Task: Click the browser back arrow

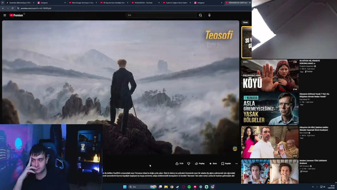Action: (x=3, y=8)
